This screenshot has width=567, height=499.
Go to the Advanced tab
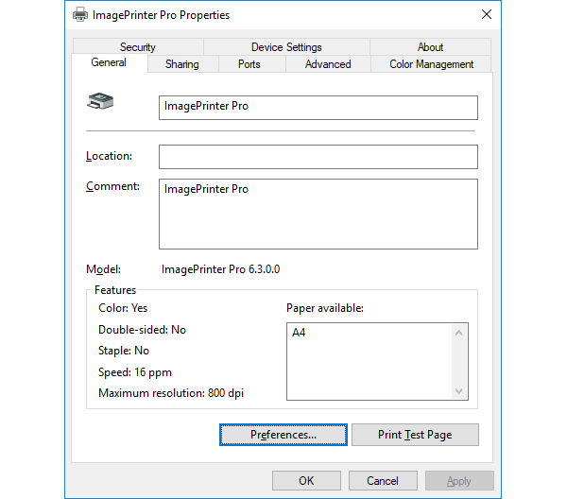click(x=328, y=64)
